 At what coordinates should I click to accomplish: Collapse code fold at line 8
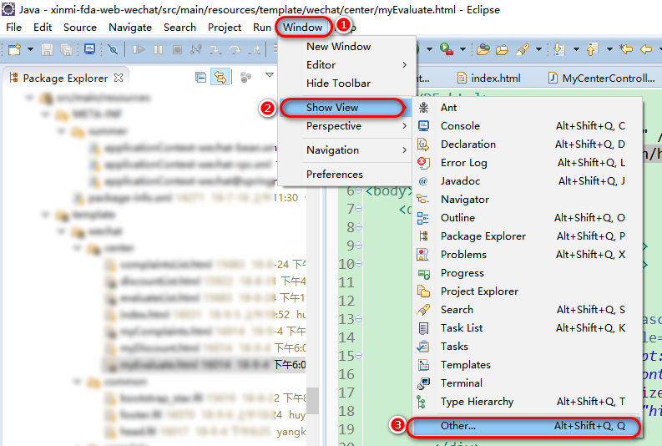(x=358, y=227)
